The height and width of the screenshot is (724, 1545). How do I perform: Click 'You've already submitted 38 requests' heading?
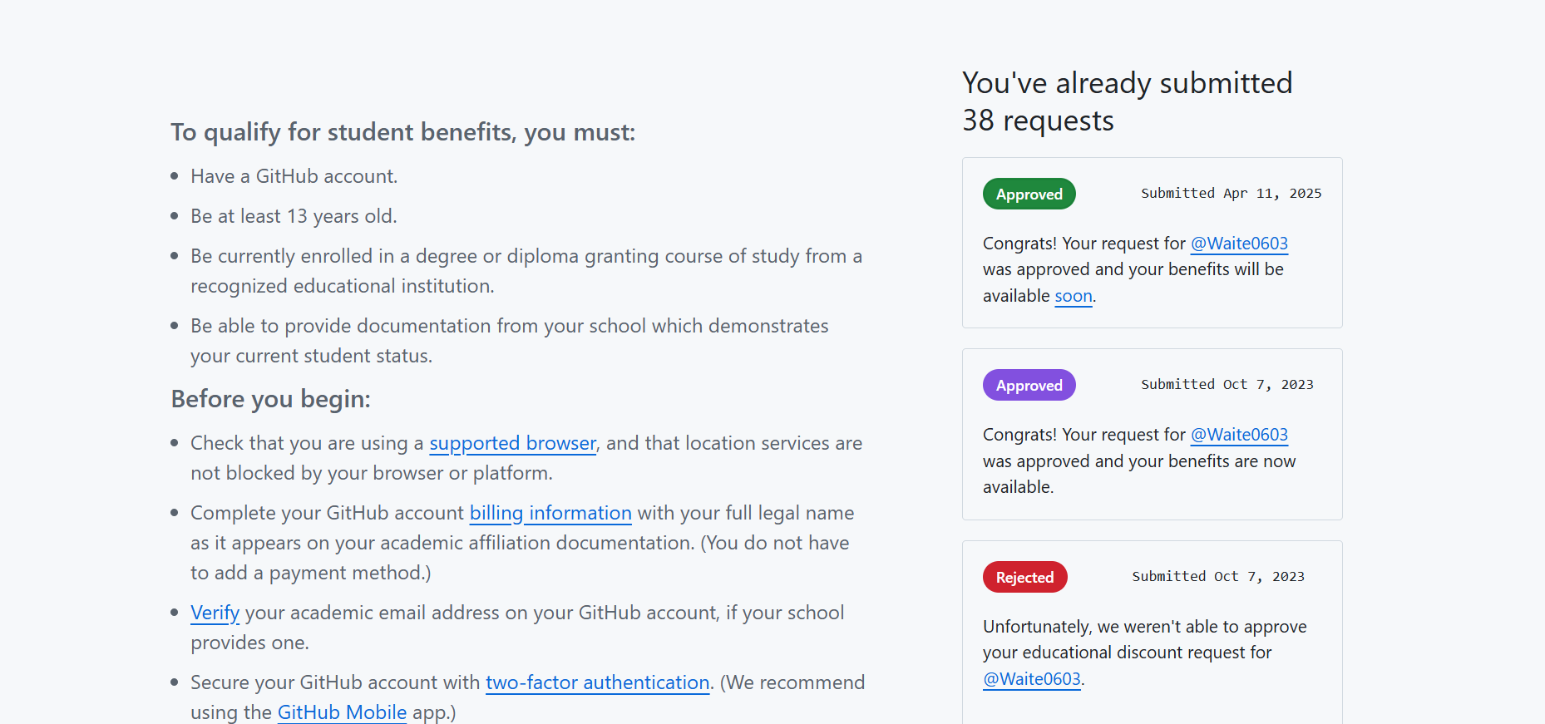click(1128, 101)
